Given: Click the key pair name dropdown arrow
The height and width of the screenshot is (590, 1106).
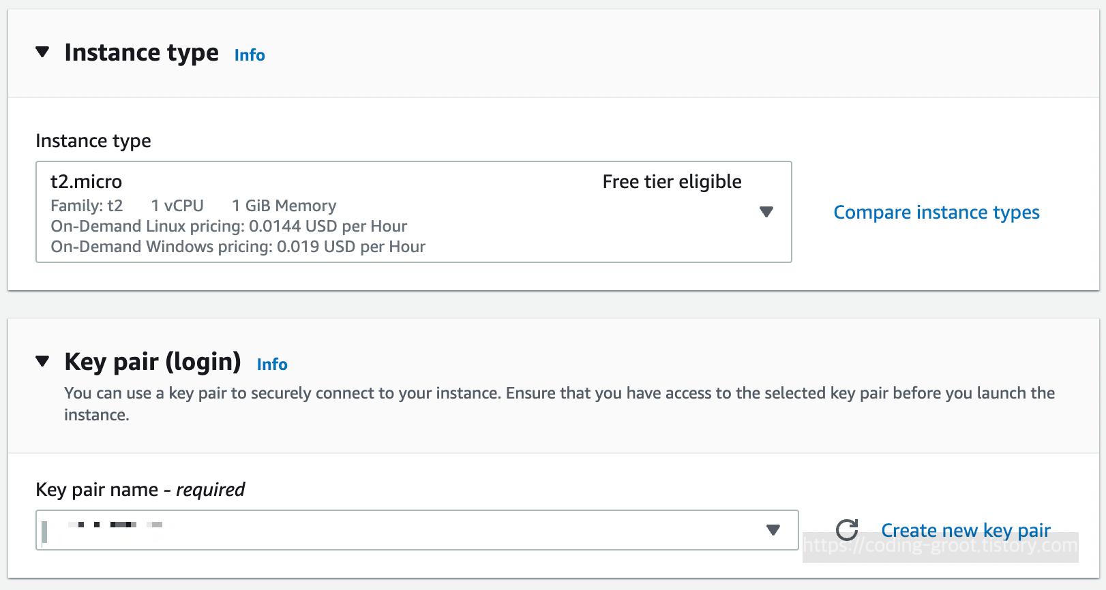Looking at the screenshot, I should pos(773,530).
